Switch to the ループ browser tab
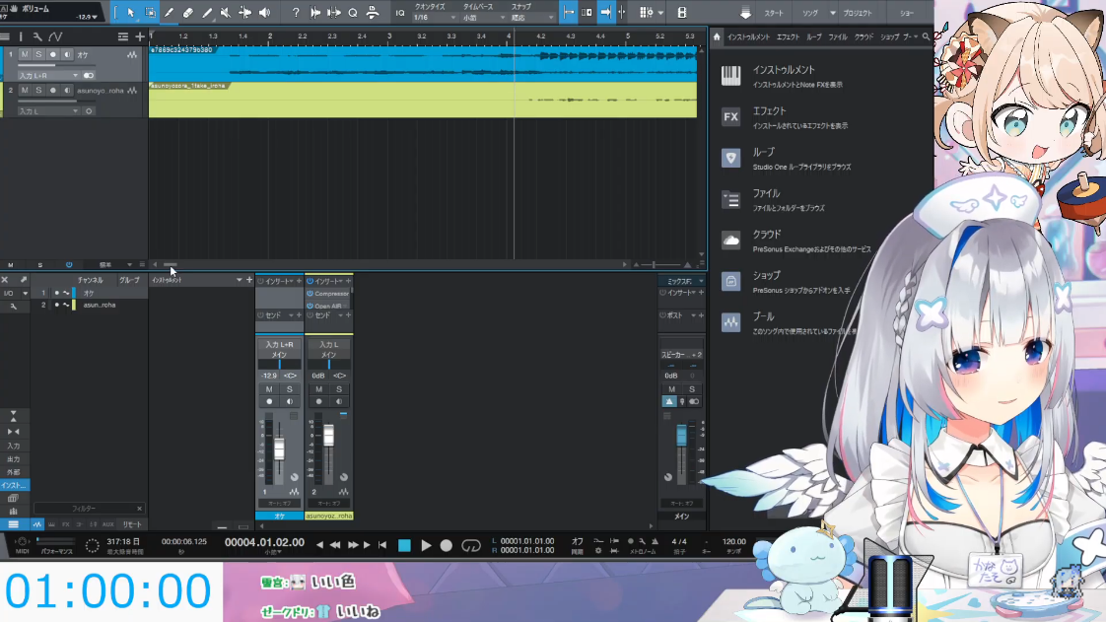Screen dimensions: 1106x622 814,36
